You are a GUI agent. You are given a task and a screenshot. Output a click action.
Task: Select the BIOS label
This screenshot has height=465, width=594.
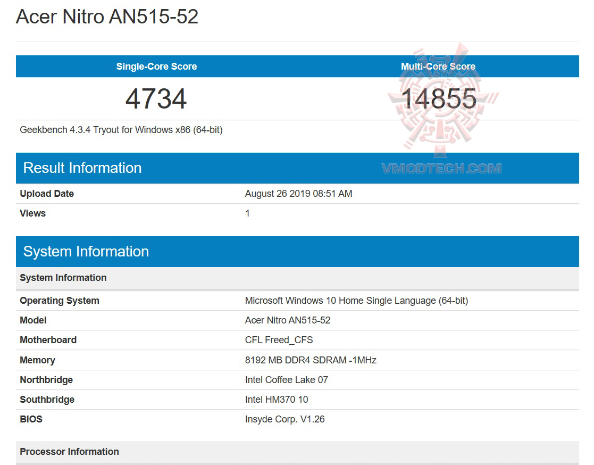point(31,419)
